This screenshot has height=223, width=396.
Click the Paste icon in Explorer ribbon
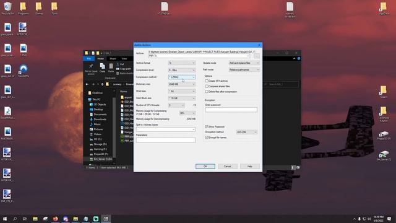click(111, 68)
